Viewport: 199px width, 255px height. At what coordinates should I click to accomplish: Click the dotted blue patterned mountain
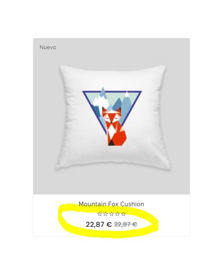coord(117,105)
